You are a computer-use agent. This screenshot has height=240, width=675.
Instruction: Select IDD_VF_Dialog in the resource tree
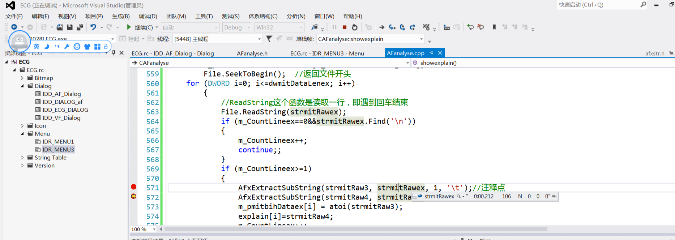(x=61, y=118)
